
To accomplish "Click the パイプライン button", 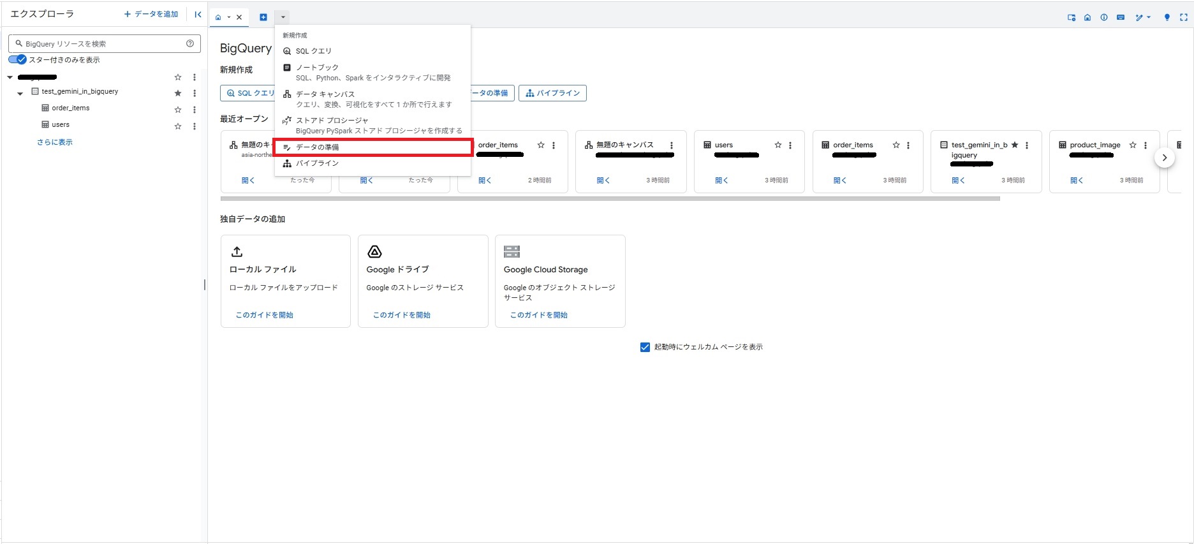I will (x=552, y=93).
